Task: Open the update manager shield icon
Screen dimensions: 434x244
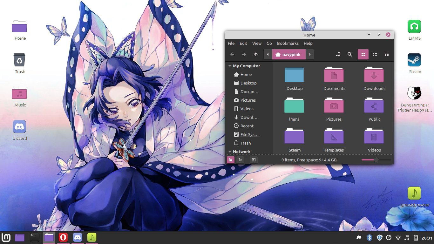Action: pyautogui.click(x=379, y=238)
